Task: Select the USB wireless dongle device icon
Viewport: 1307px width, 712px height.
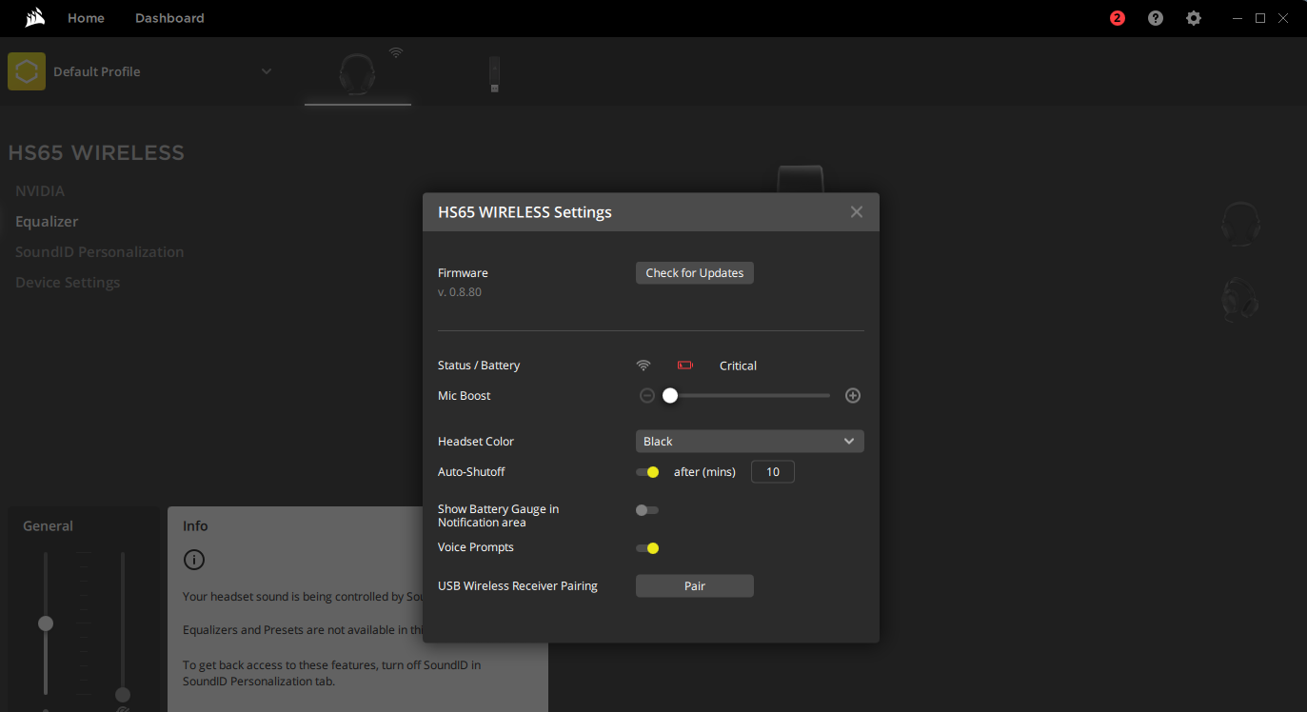Action: coord(494,74)
